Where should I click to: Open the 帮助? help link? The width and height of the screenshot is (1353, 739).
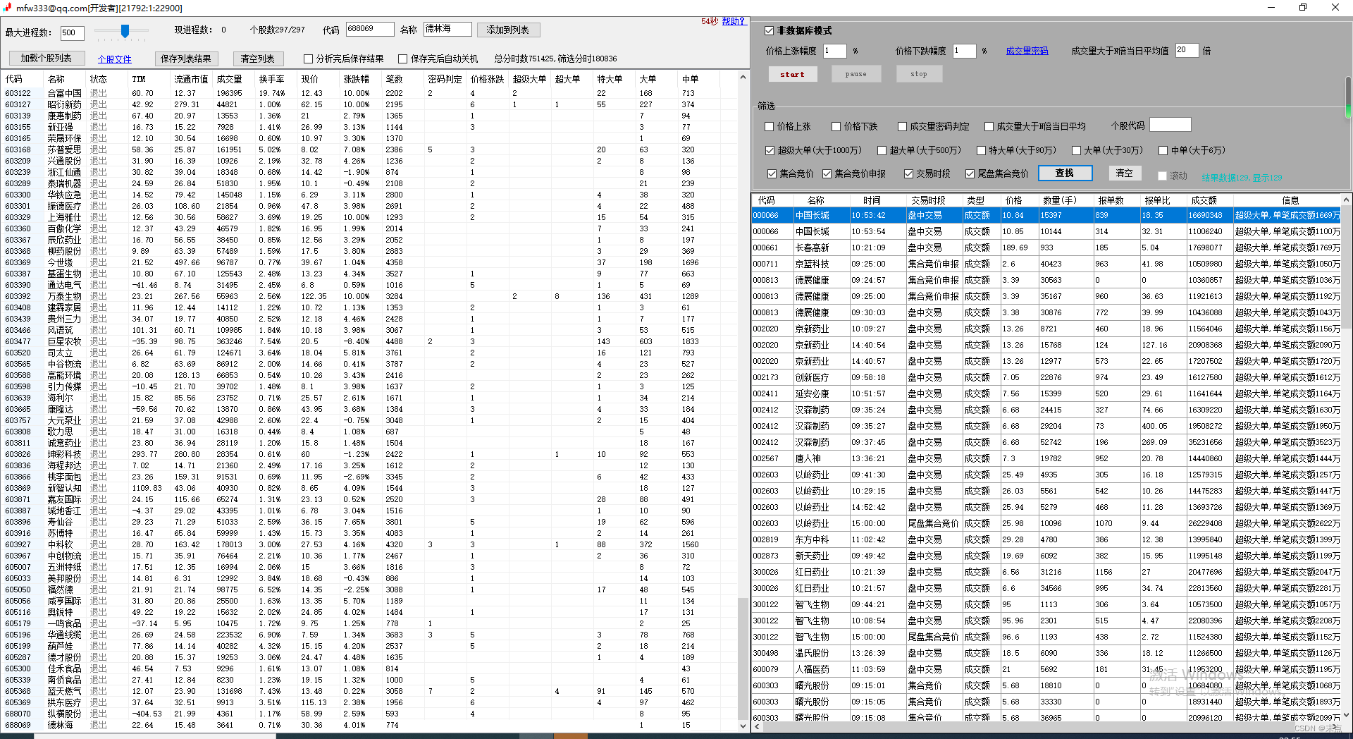click(x=734, y=21)
